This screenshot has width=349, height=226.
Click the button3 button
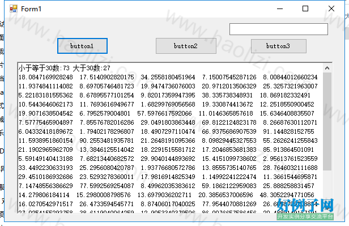click(x=278, y=46)
